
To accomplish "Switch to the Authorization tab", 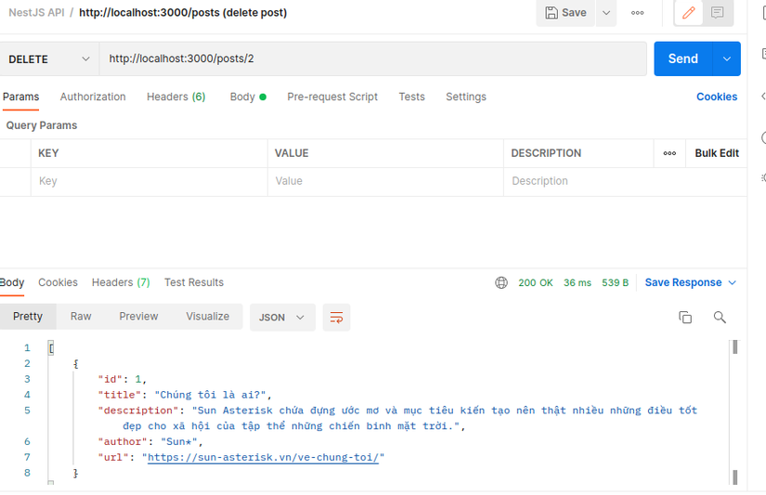I will [x=93, y=97].
